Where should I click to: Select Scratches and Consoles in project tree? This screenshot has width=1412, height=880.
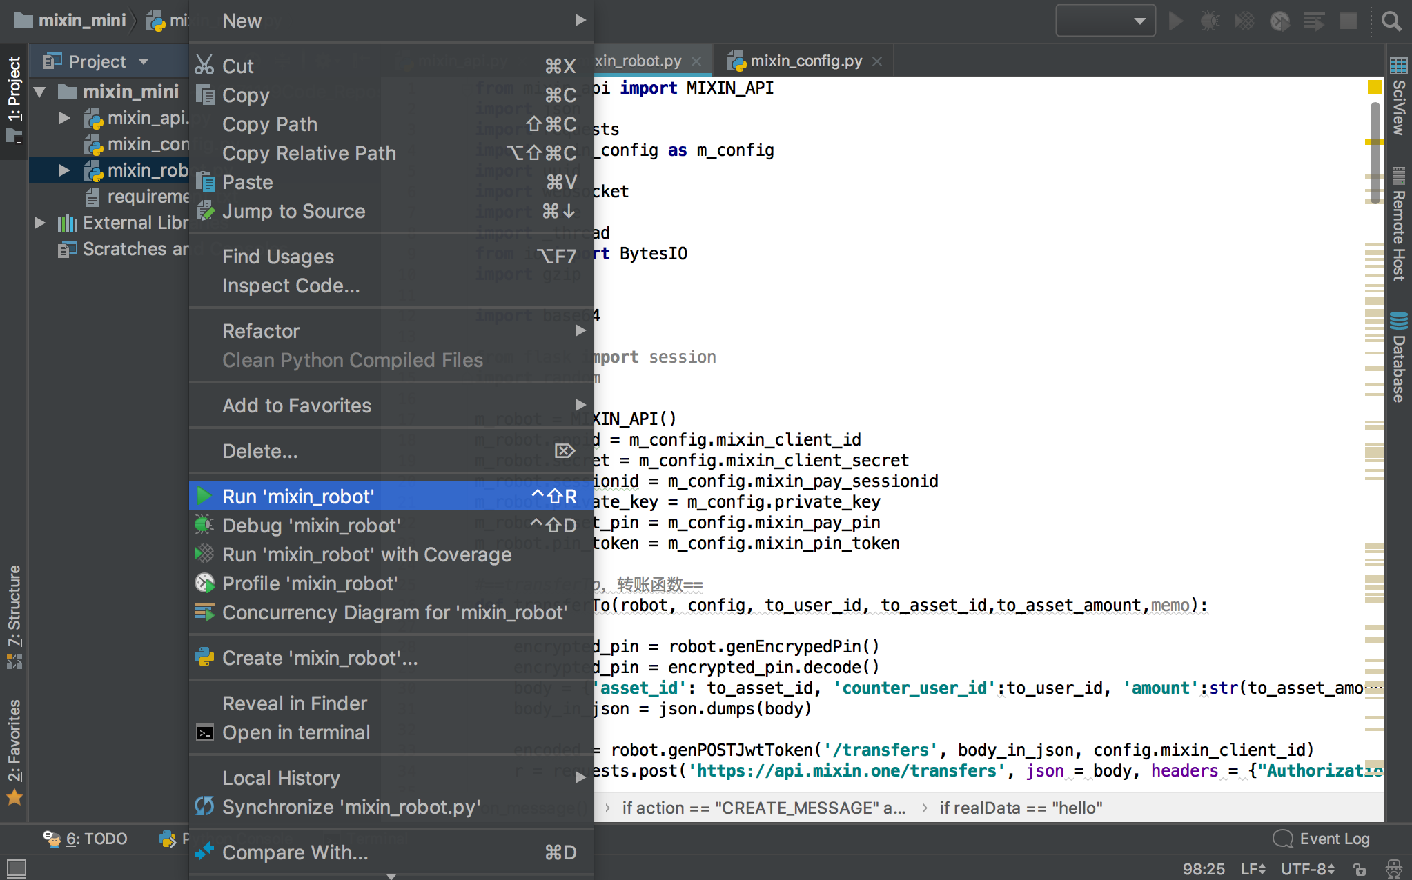pyautogui.click(x=124, y=249)
